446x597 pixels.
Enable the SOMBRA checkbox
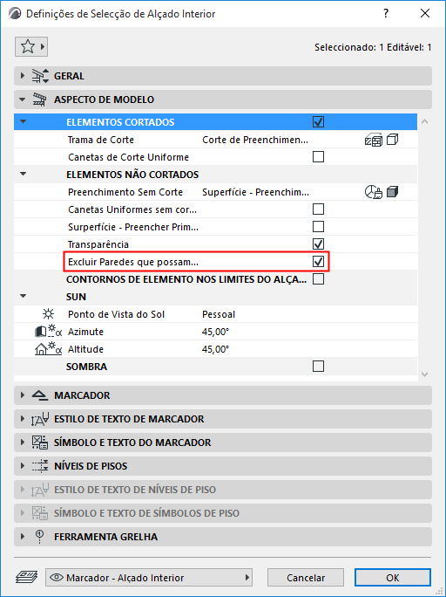pyautogui.click(x=318, y=367)
